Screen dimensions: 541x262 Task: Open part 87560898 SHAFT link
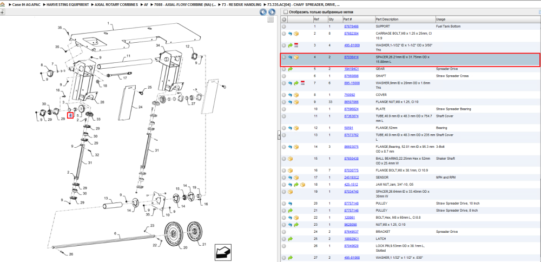(351, 76)
